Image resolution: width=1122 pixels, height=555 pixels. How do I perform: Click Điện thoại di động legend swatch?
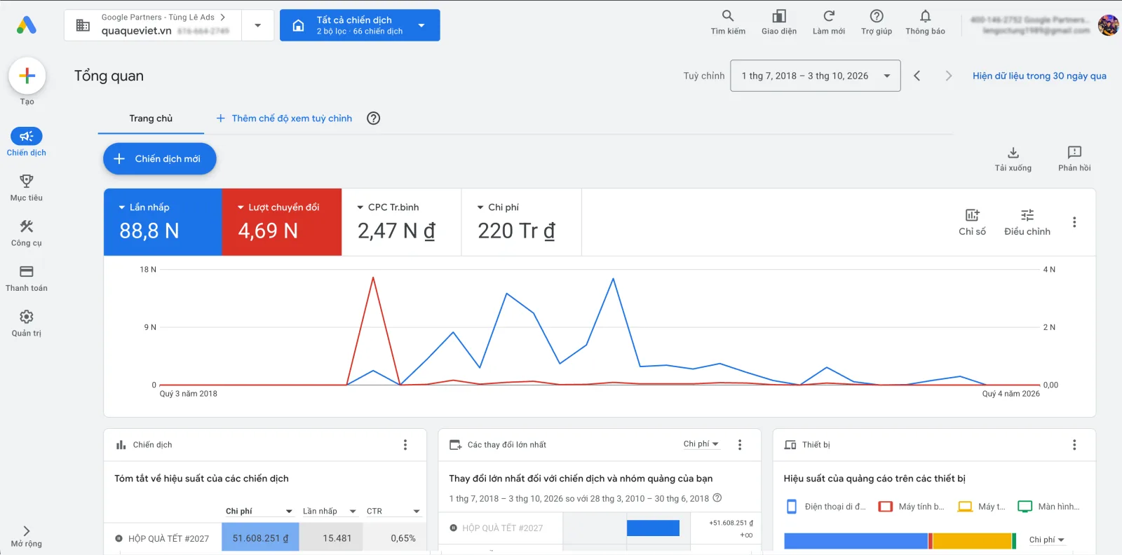792,507
